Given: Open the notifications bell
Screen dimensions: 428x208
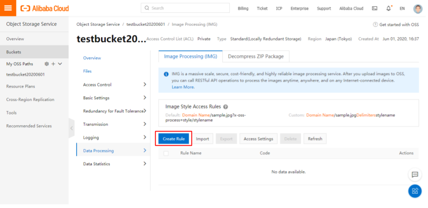Looking at the screenshot, I should pos(389,8).
